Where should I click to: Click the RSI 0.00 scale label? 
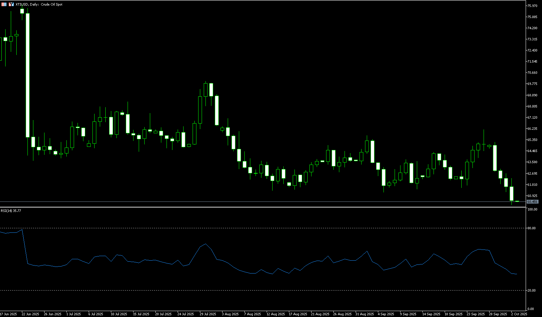pyautogui.click(x=531, y=309)
